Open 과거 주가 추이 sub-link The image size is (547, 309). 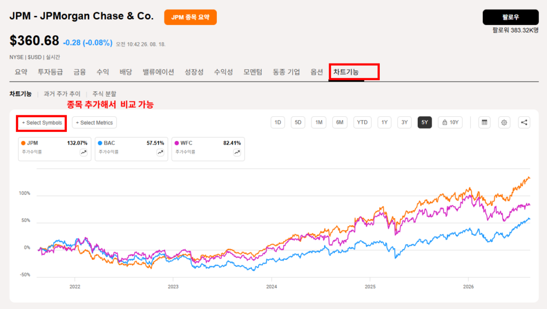point(62,94)
